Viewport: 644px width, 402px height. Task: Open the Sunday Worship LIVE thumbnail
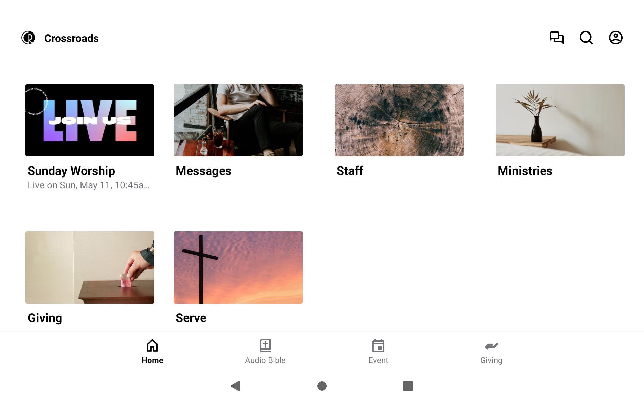pos(90,120)
